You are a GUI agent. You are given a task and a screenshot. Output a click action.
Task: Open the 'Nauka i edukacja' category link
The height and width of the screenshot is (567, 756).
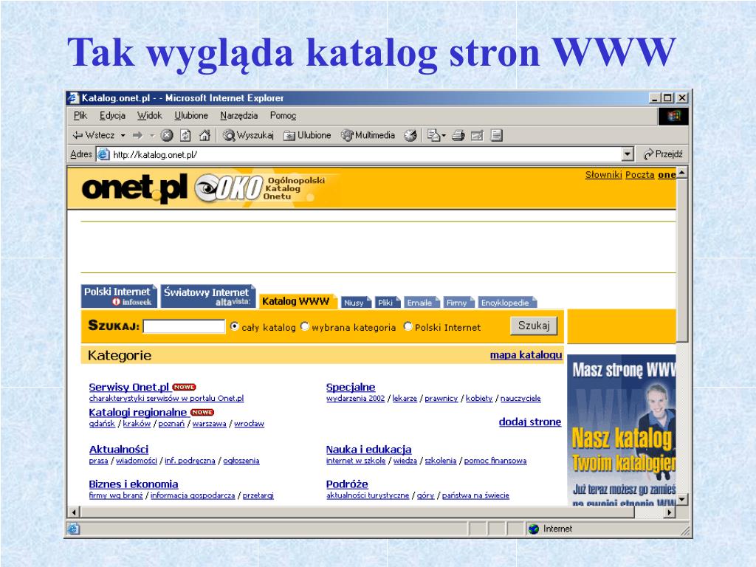pos(369,450)
